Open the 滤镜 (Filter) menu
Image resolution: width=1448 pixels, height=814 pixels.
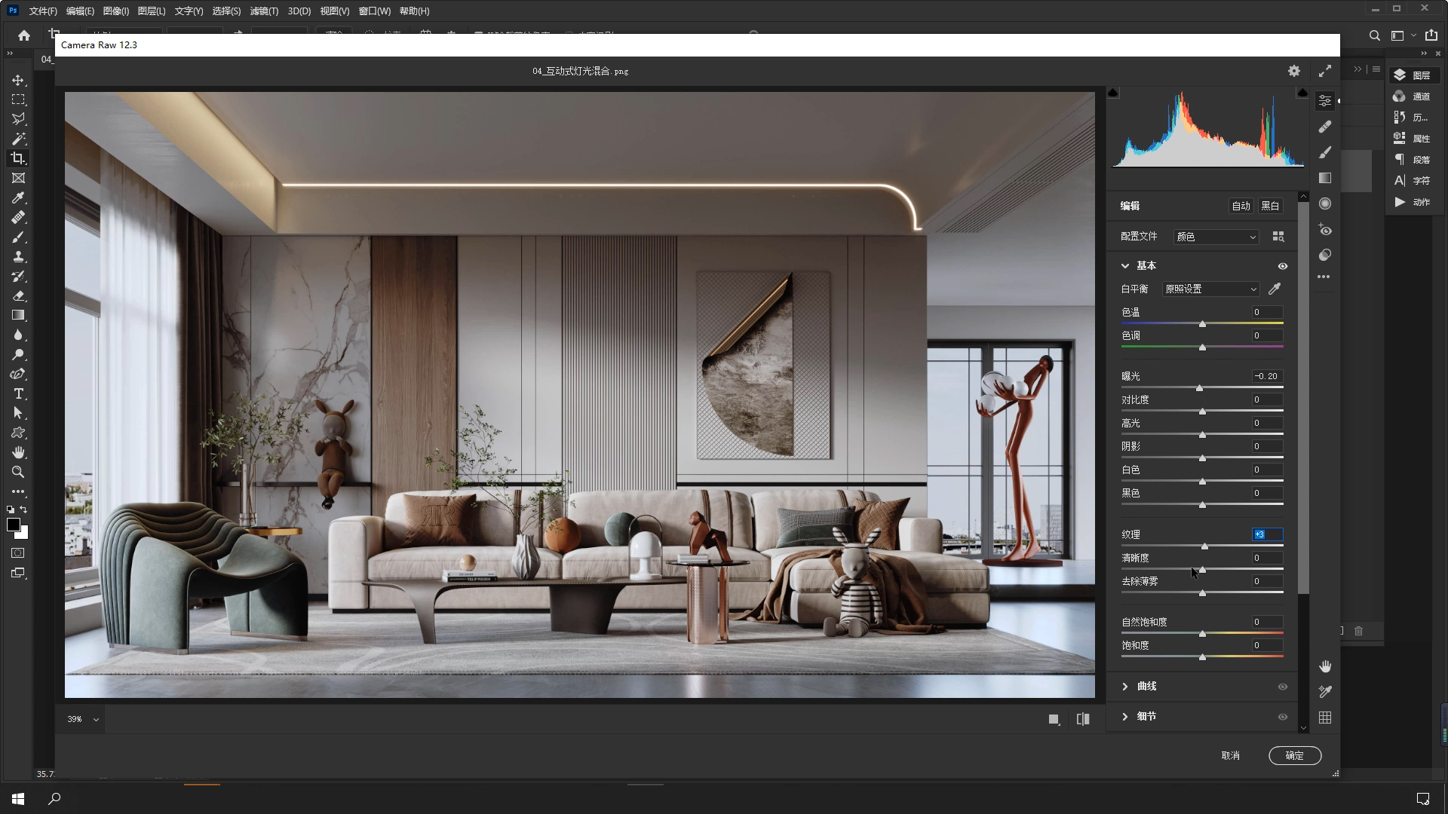[264, 11]
